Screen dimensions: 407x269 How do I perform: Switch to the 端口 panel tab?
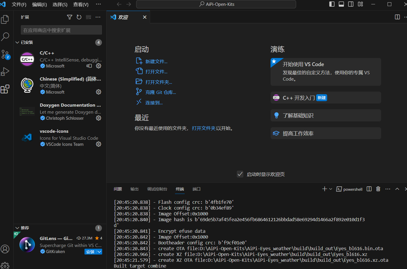point(197,189)
